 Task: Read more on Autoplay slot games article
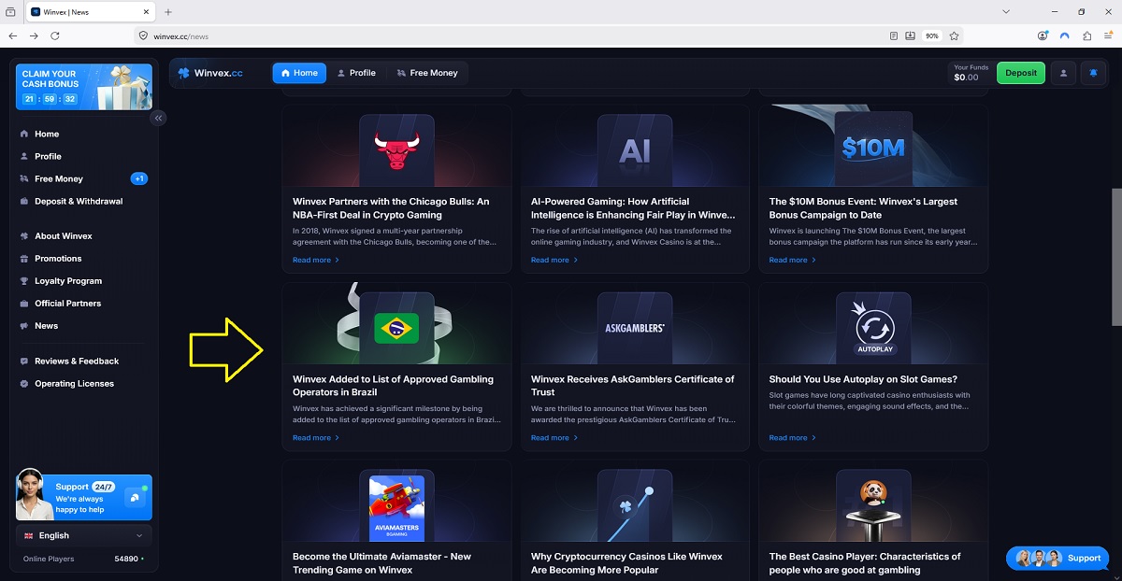coord(793,437)
